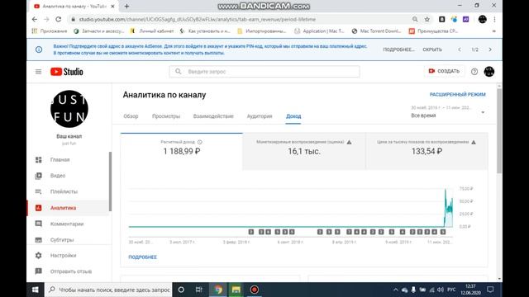Click the Just Fun channel avatar

[69, 109]
